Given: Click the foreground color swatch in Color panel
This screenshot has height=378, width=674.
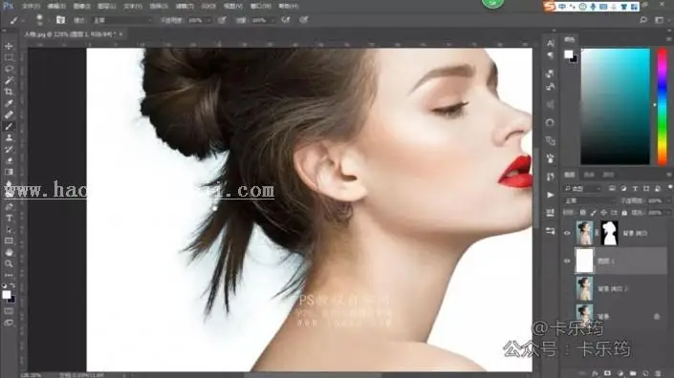Looking at the screenshot, I should coord(569,54).
